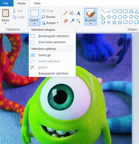Choose the Diamond shape
139x144 pixels.
point(109,17)
